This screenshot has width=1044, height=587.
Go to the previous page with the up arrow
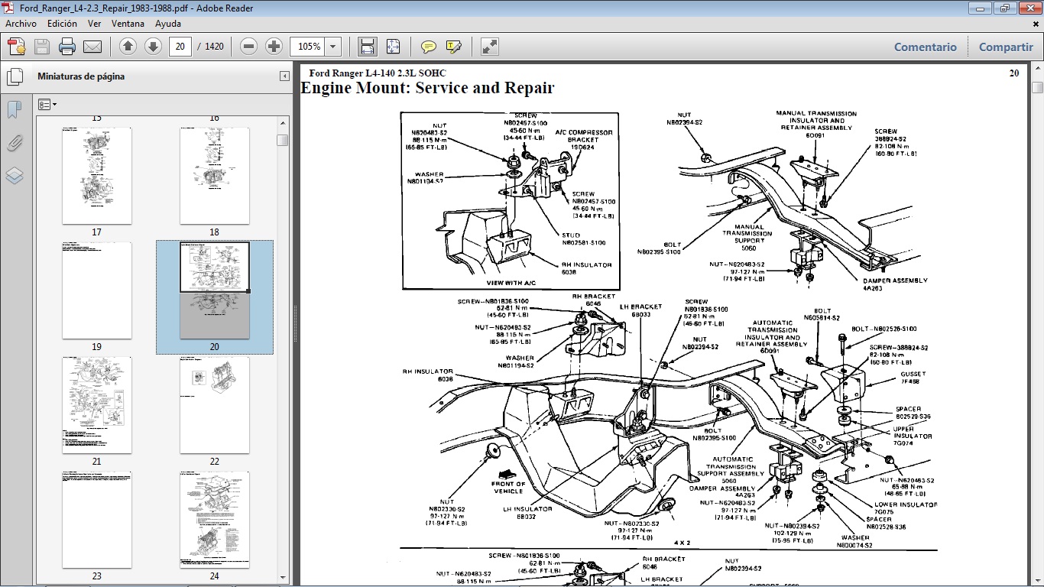pyautogui.click(x=128, y=47)
